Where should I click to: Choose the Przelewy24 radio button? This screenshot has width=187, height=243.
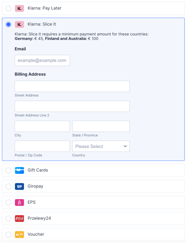[x=8, y=218]
